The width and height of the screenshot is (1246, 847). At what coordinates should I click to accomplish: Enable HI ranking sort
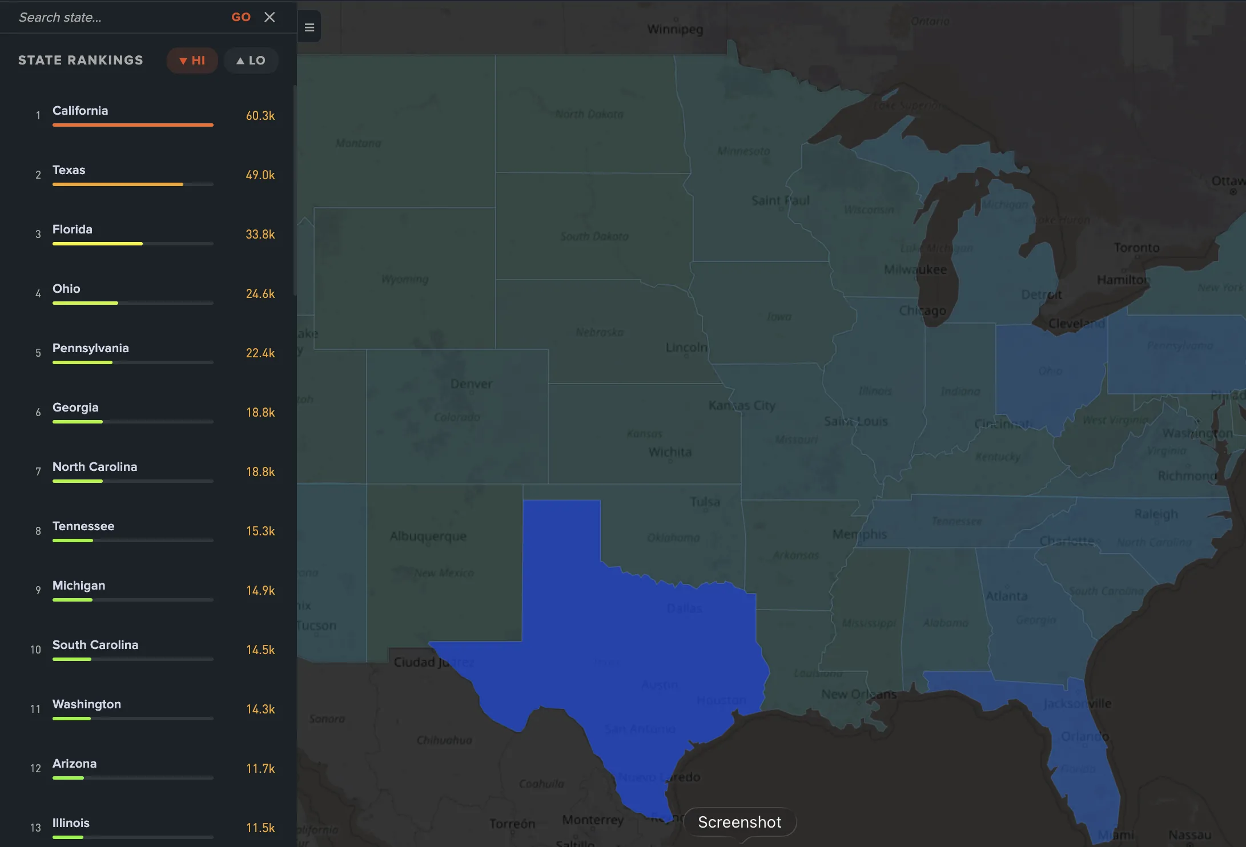[x=192, y=60]
